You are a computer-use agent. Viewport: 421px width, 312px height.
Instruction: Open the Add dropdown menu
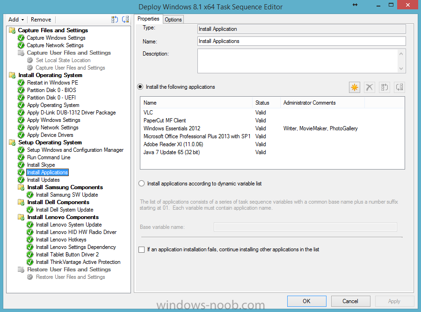tap(16, 20)
